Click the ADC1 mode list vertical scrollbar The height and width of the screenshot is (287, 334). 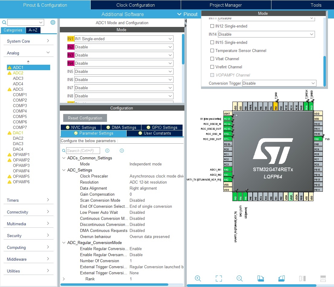tap(183, 49)
